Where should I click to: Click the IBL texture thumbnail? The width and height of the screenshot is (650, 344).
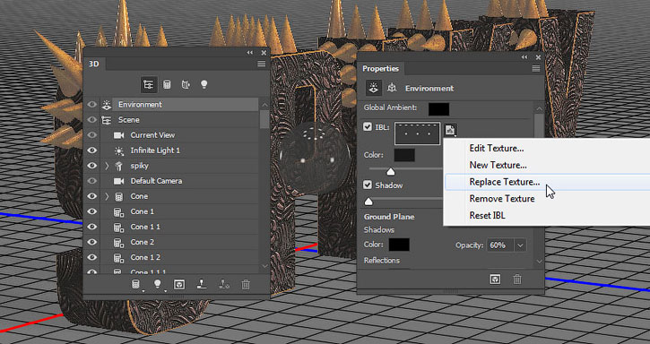click(x=417, y=133)
